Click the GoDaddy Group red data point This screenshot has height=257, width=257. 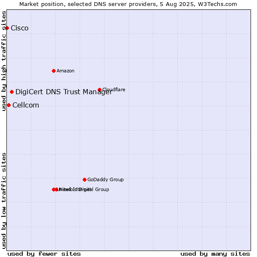click(x=84, y=180)
